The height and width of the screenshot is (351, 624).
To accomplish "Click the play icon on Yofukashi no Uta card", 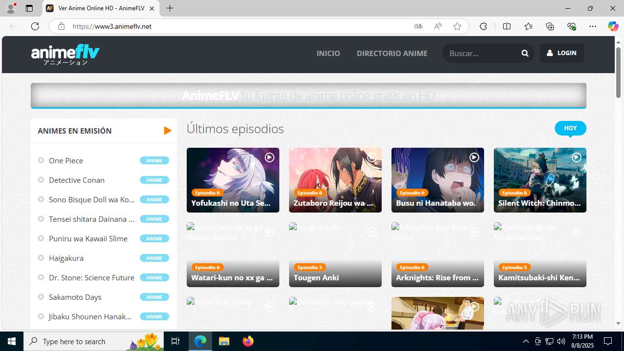I will coord(269,157).
